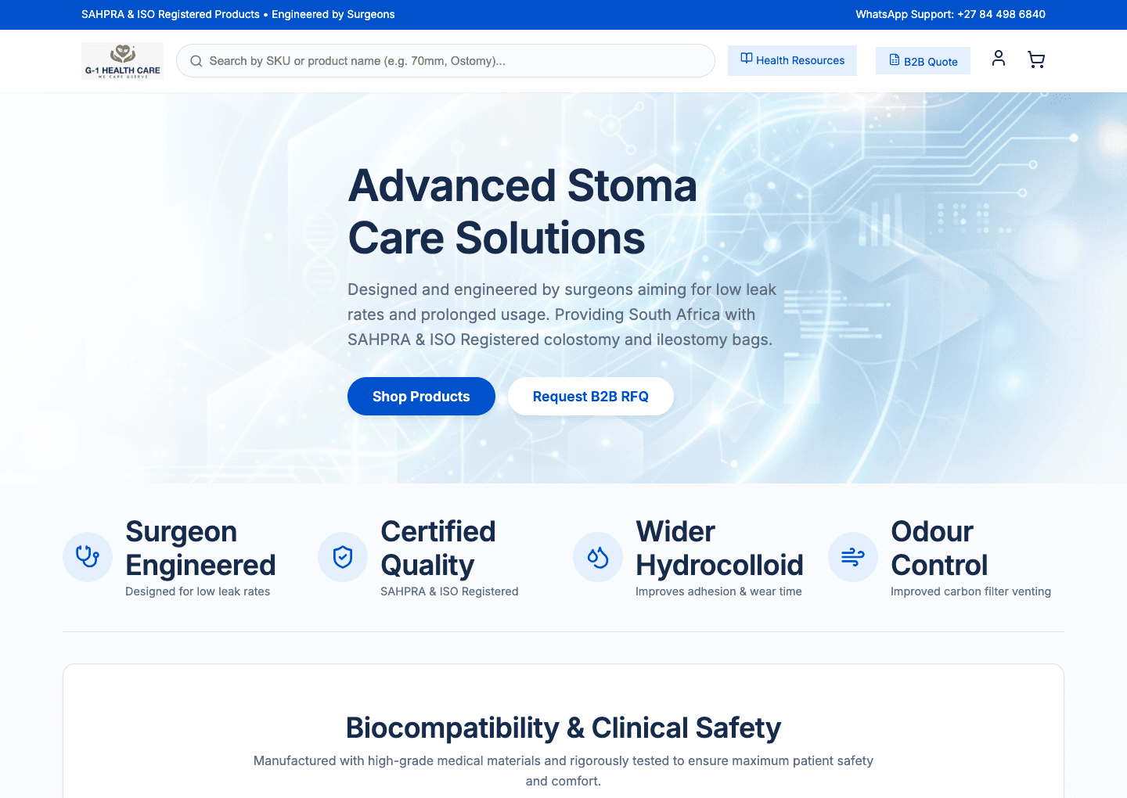Image resolution: width=1127 pixels, height=798 pixels.
Task: Open Health Resources
Action: [x=792, y=60]
